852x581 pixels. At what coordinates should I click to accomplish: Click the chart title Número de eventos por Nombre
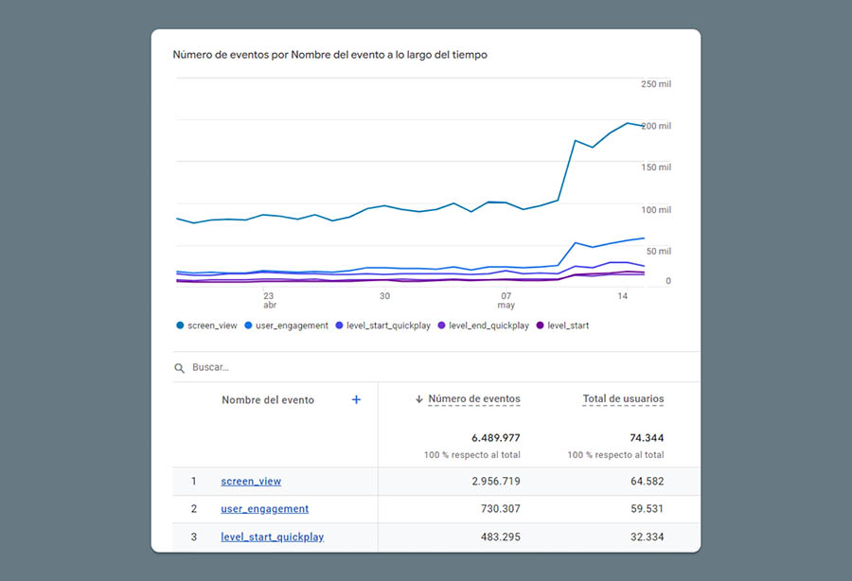point(329,55)
